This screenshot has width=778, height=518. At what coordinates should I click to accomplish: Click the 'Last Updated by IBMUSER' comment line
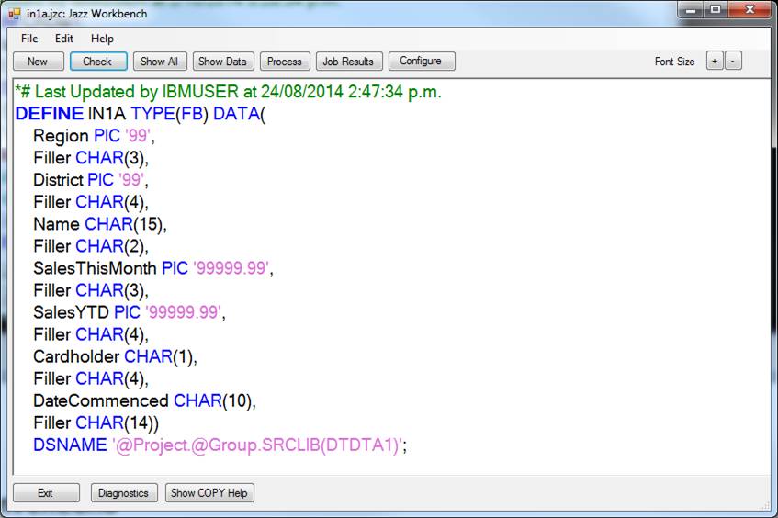(228, 92)
